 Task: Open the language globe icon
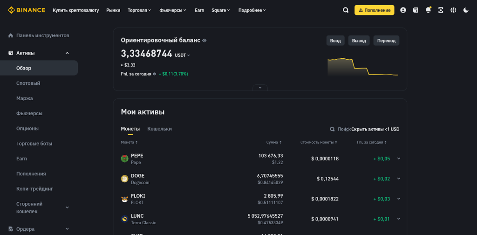[453, 10]
